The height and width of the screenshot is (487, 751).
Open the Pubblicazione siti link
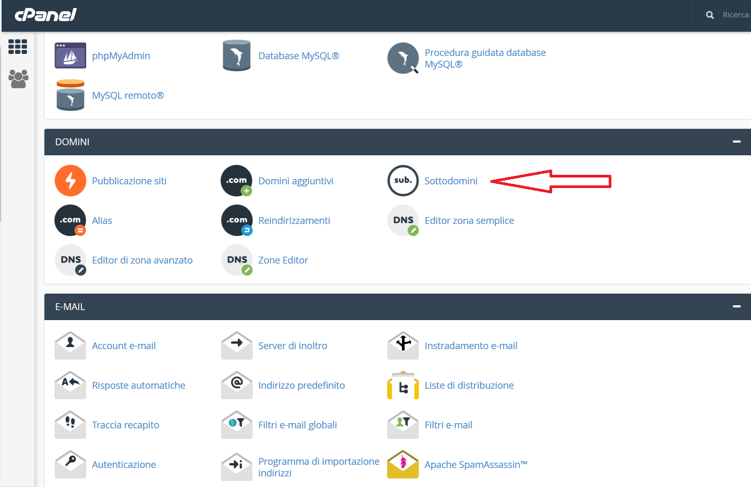(129, 181)
